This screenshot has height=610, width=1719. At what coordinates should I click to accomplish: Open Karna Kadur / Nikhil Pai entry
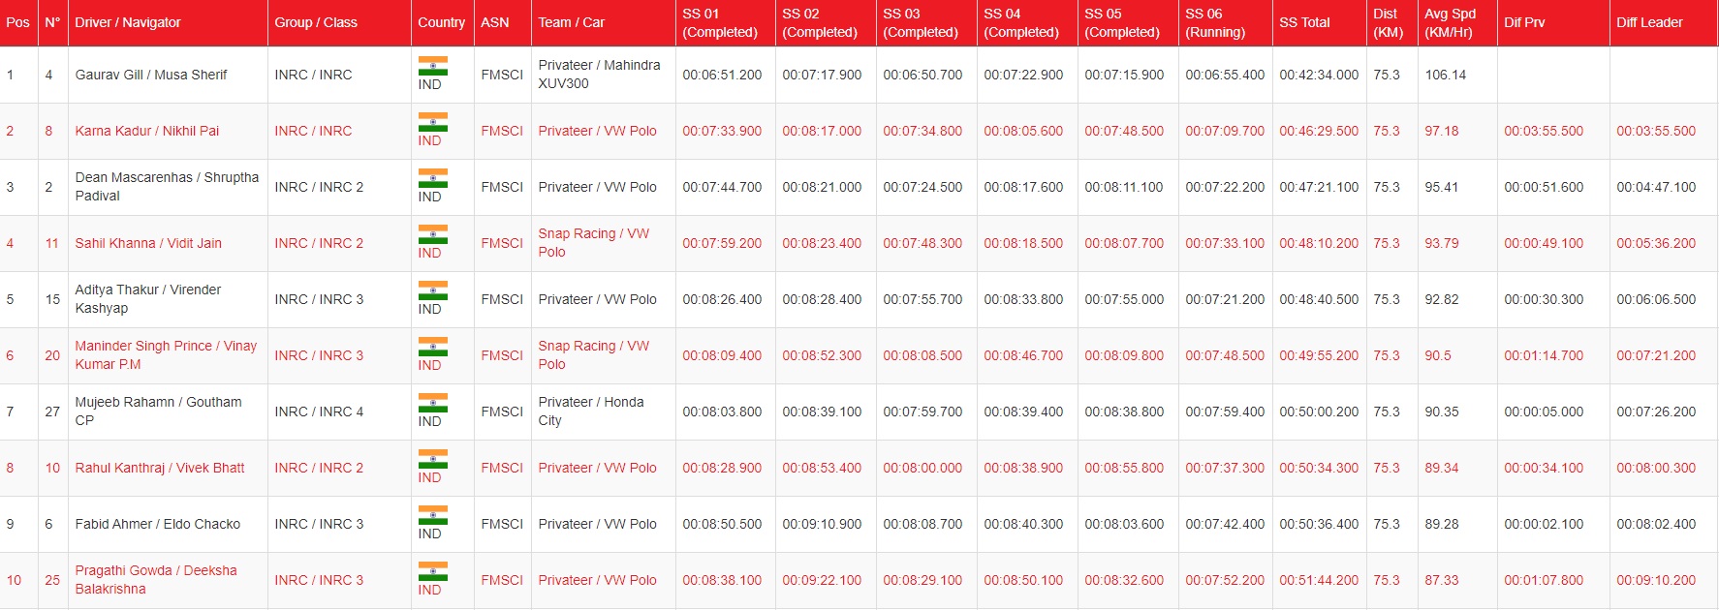click(147, 131)
